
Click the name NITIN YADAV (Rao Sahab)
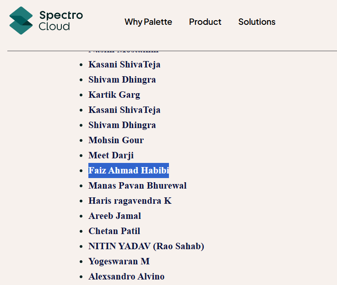click(x=146, y=246)
